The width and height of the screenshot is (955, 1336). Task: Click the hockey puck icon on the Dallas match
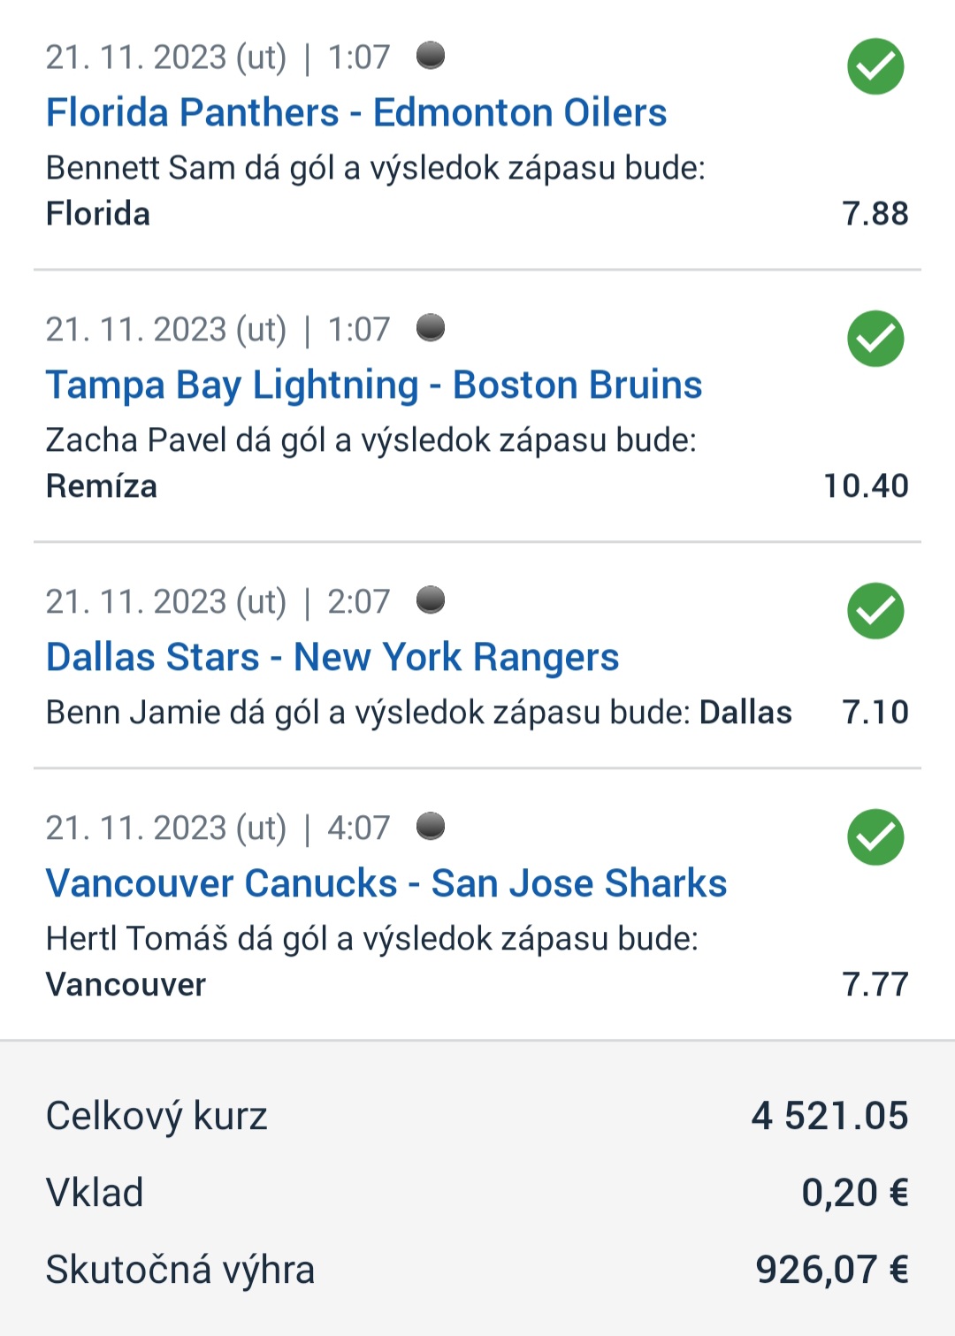431,600
